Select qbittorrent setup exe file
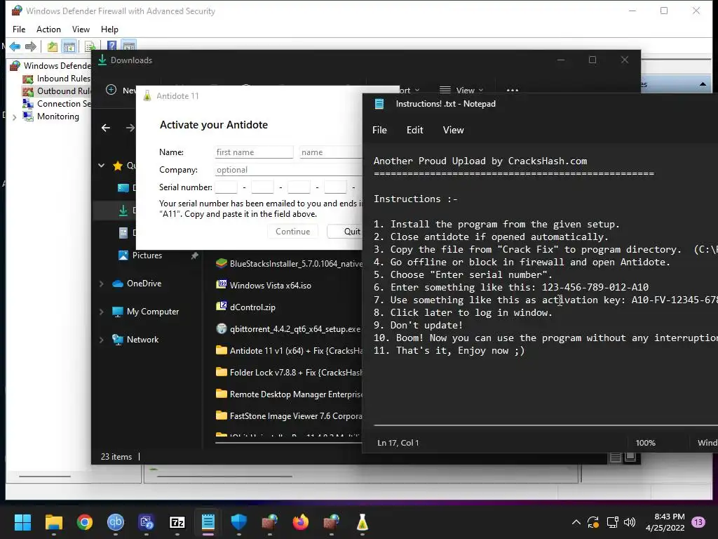 [x=288, y=329]
